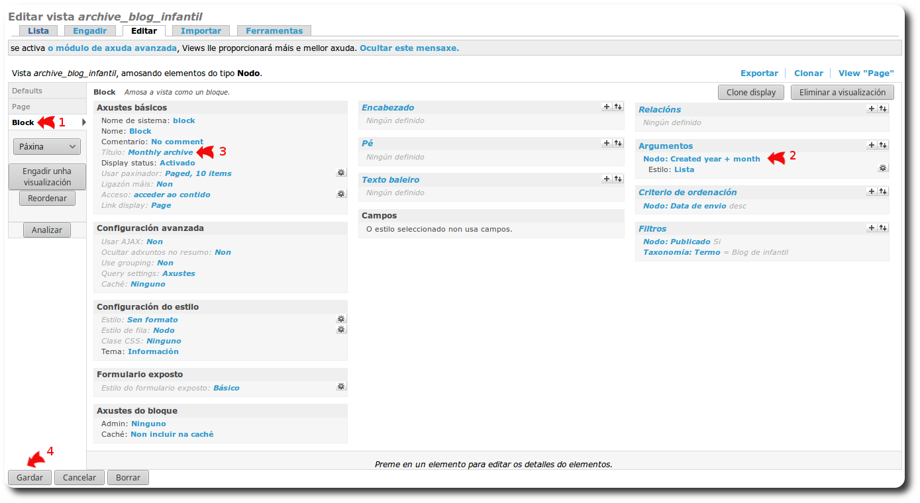Open the paginator settings gear beside Usar paxinador

[x=341, y=172]
